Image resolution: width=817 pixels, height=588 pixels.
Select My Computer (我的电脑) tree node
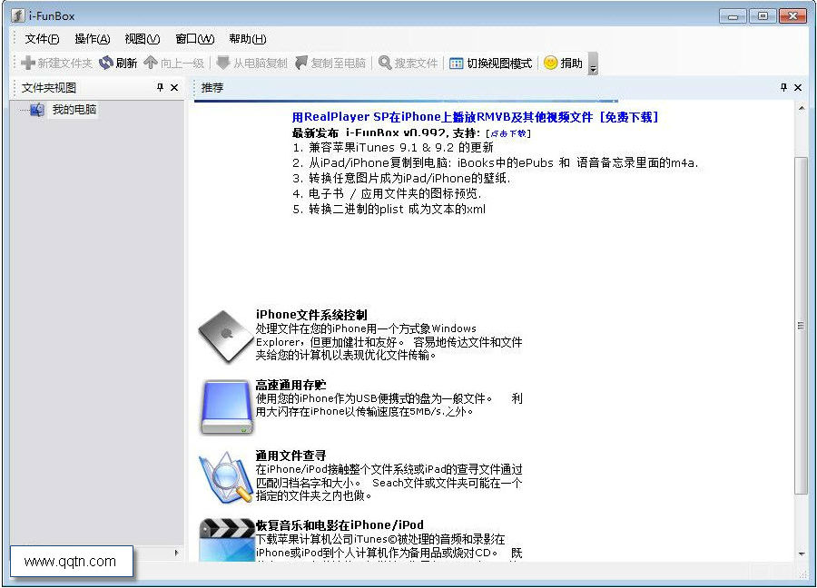pos(73,110)
